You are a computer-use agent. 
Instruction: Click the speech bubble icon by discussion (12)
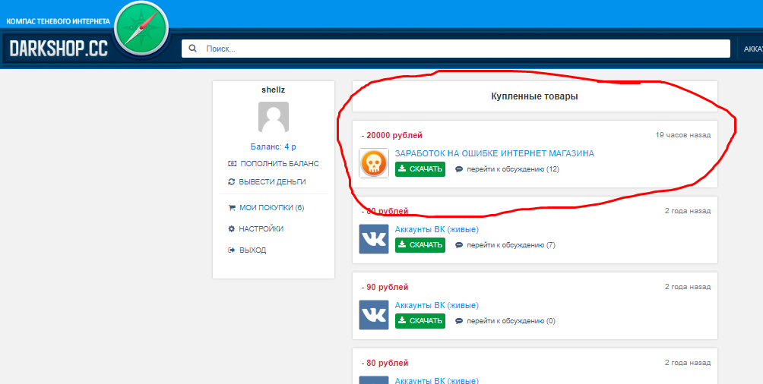coord(459,169)
